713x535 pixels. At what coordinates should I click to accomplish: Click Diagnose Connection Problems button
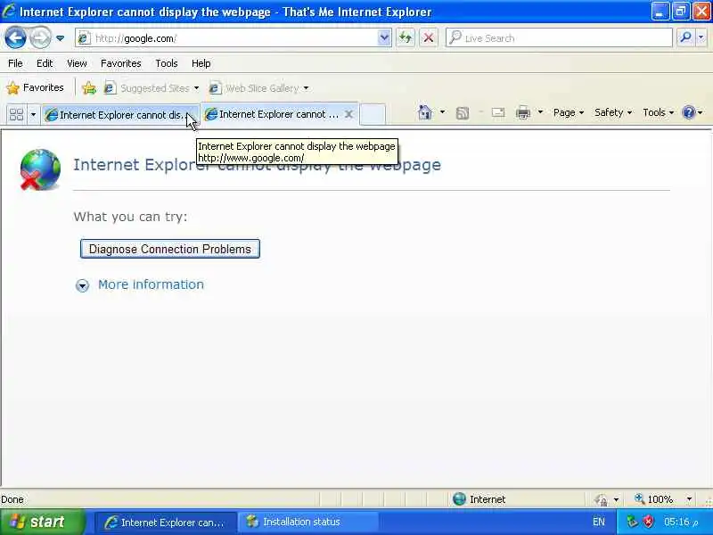point(170,249)
